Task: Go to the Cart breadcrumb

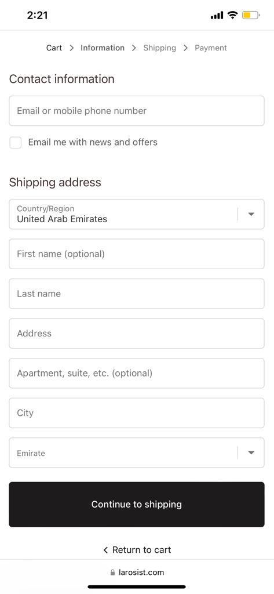Action: pos(54,48)
